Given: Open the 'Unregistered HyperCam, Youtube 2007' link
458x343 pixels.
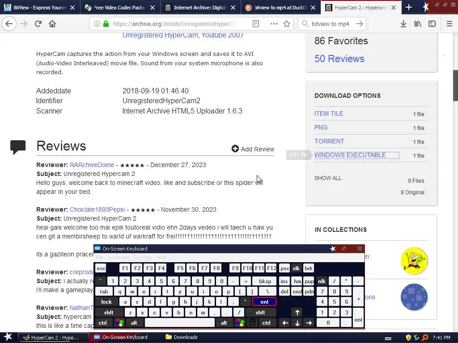Looking at the screenshot, I should click(183, 35).
